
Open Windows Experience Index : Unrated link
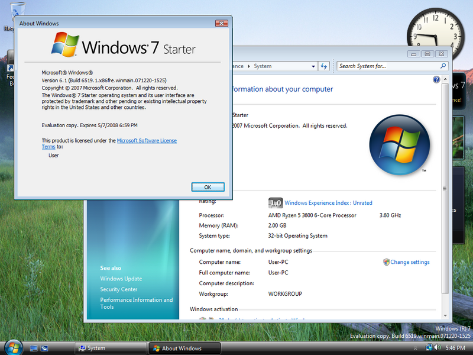point(328,203)
